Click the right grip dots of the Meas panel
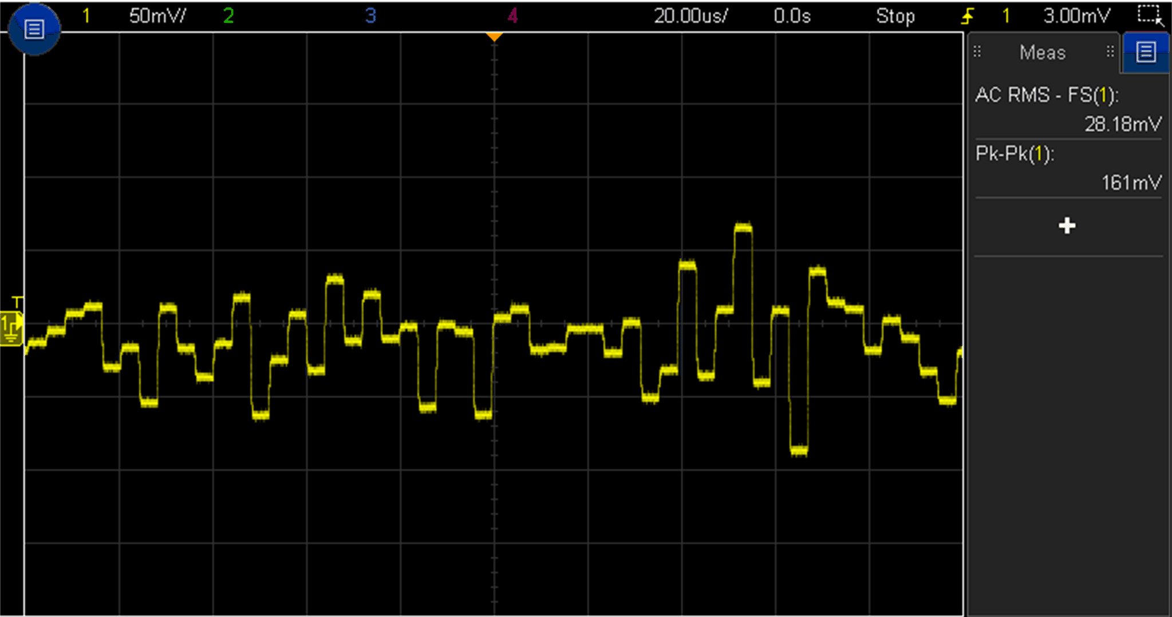The width and height of the screenshot is (1172, 617). pyautogui.click(x=1110, y=52)
